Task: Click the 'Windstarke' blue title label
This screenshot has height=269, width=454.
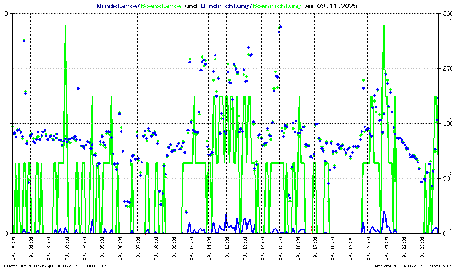Action: [x=118, y=6]
